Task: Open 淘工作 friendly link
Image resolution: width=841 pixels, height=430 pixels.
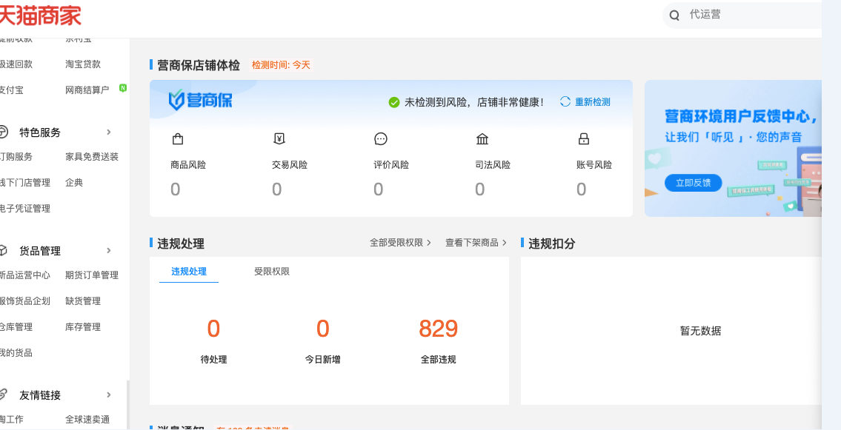Action: tap(12, 420)
